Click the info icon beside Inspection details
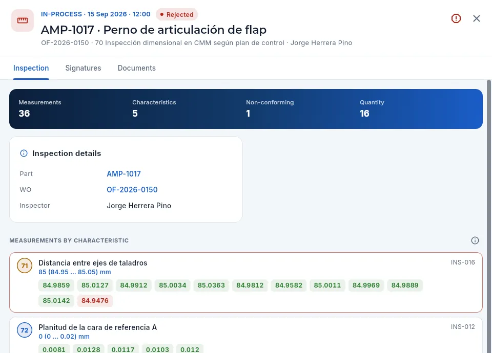The height and width of the screenshot is (353, 492). (24, 153)
